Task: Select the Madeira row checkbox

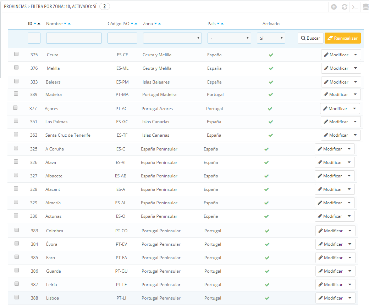Action: coord(16,94)
